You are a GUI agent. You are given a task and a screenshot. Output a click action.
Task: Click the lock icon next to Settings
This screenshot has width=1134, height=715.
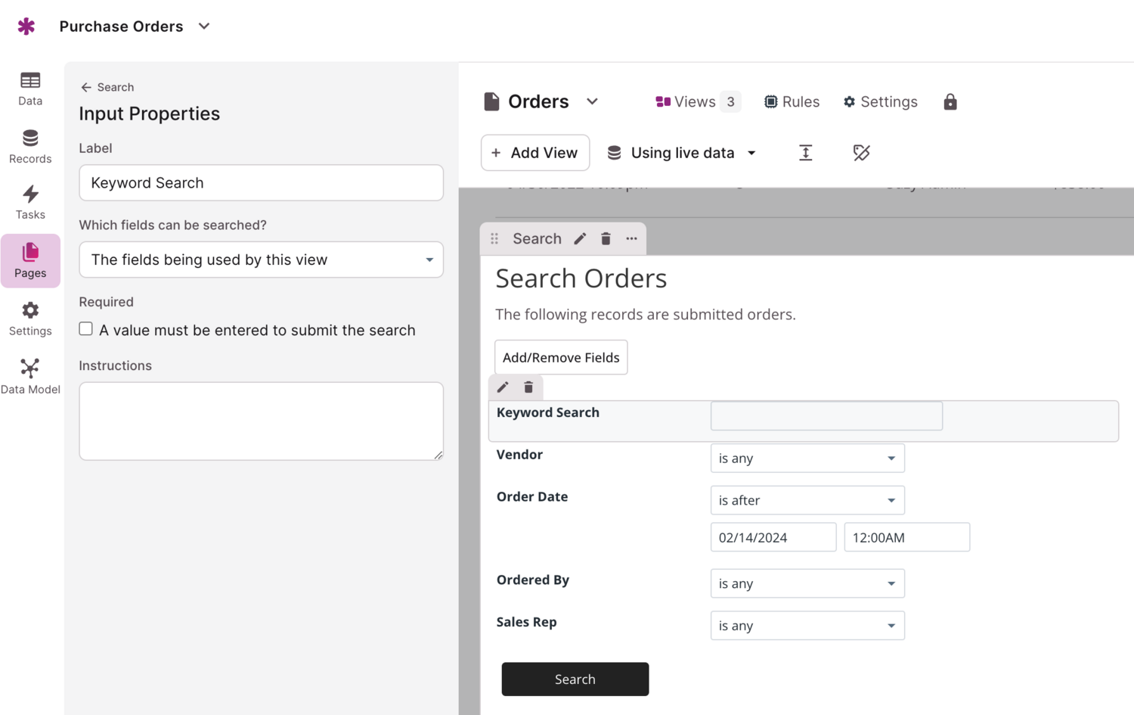click(x=950, y=102)
